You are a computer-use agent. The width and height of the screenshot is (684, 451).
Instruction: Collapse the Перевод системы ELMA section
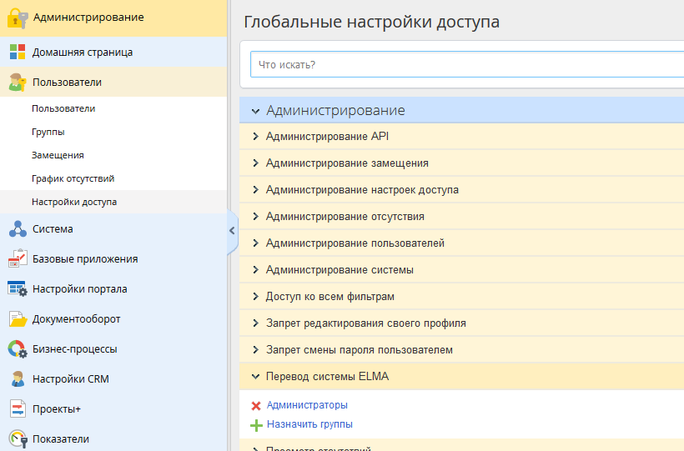click(256, 377)
